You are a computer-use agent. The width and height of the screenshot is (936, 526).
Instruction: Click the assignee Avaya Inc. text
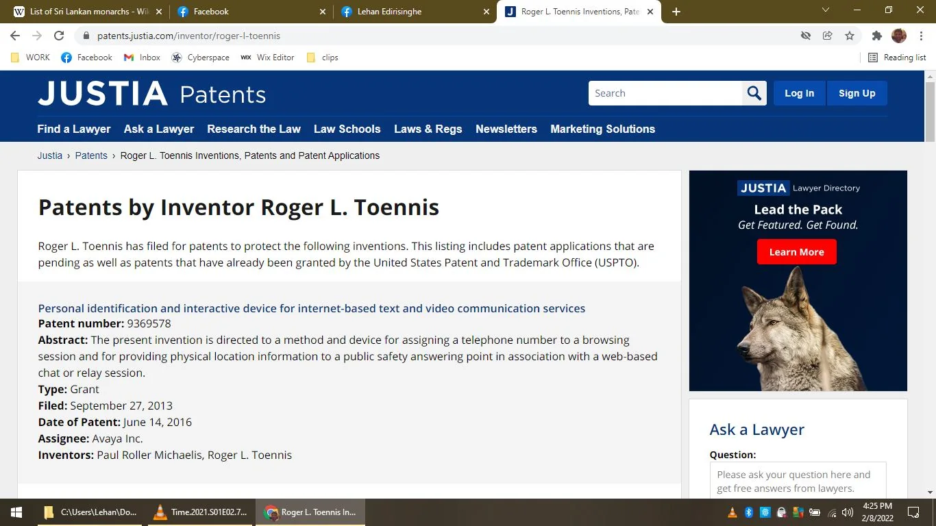[118, 438]
